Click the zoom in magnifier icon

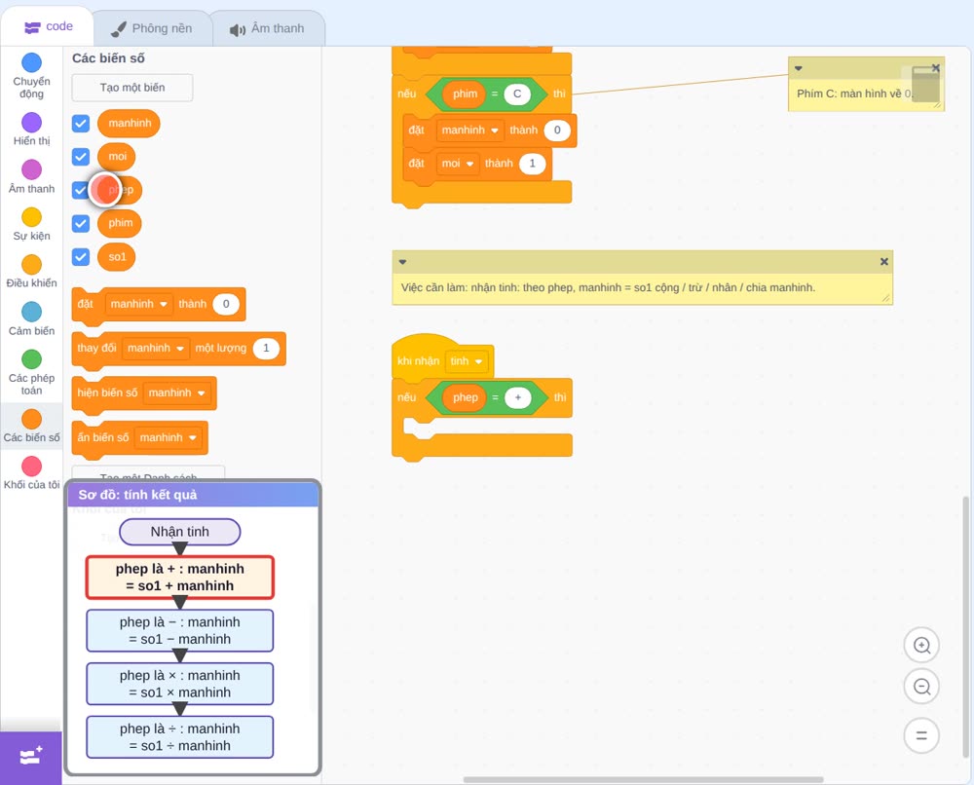921,646
